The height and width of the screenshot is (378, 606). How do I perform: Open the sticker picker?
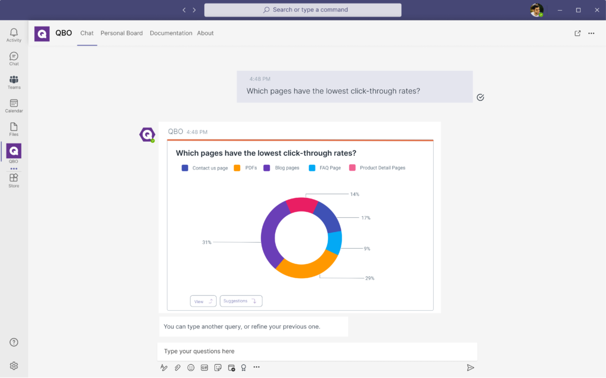click(218, 367)
